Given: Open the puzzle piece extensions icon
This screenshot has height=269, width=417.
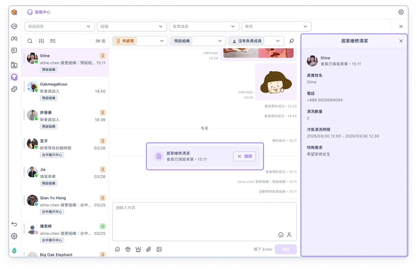Looking at the screenshot, I should tap(14, 89).
